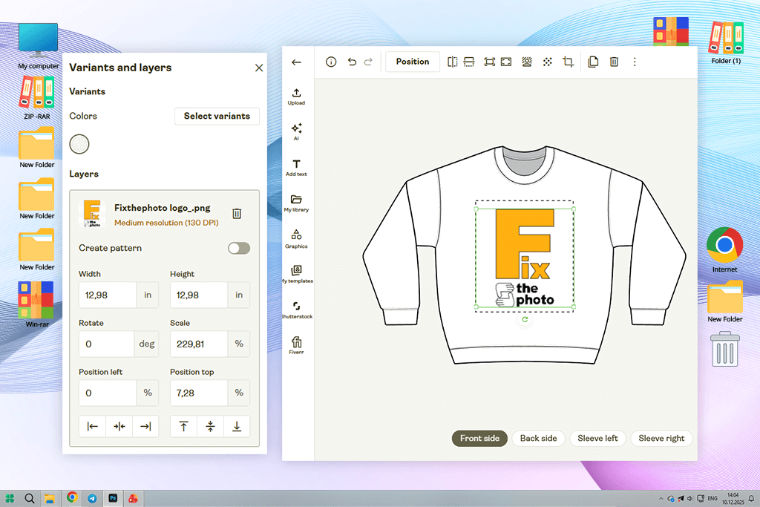Toggle the Create pattern switch
The height and width of the screenshot is (507, 760).
[x=239, y=248]
